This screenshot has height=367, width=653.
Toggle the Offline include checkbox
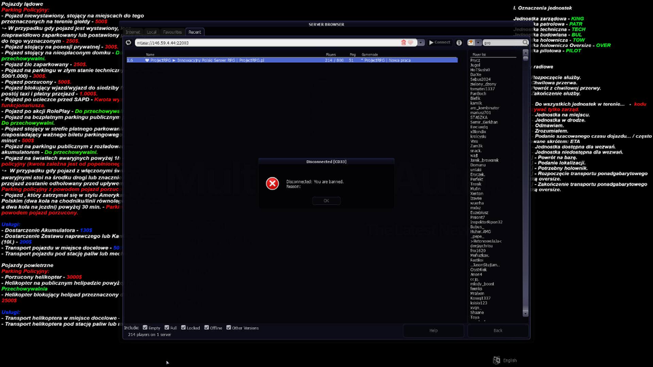tap(206, 328)
